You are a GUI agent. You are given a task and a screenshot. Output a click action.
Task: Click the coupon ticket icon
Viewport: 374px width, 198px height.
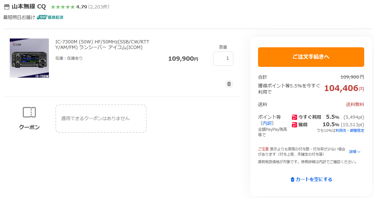[x=29, y=112]
